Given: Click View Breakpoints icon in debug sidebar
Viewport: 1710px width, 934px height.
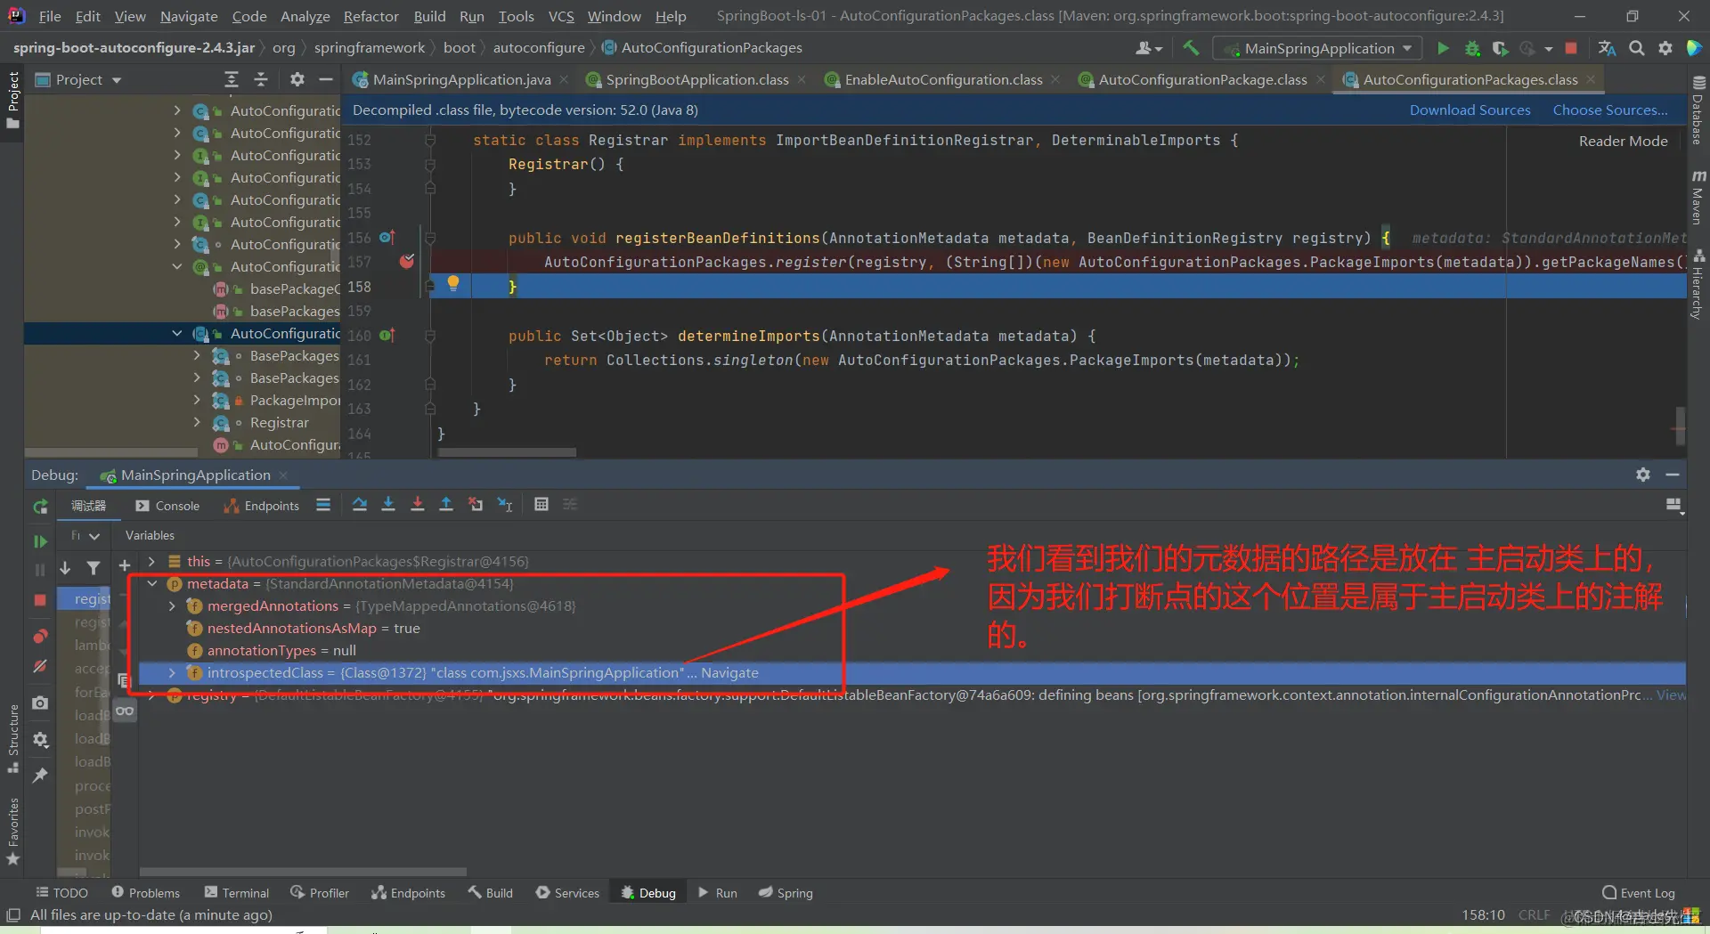Looking at the screenshot, I should tap(40, 636).
